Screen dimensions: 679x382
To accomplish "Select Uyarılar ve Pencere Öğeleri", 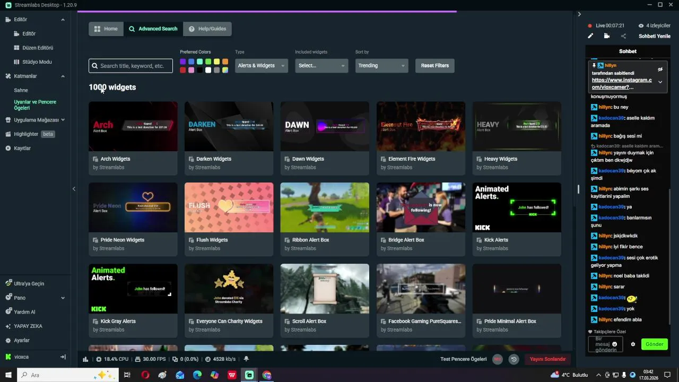I will pyautogui.click(x=35, y=105).
